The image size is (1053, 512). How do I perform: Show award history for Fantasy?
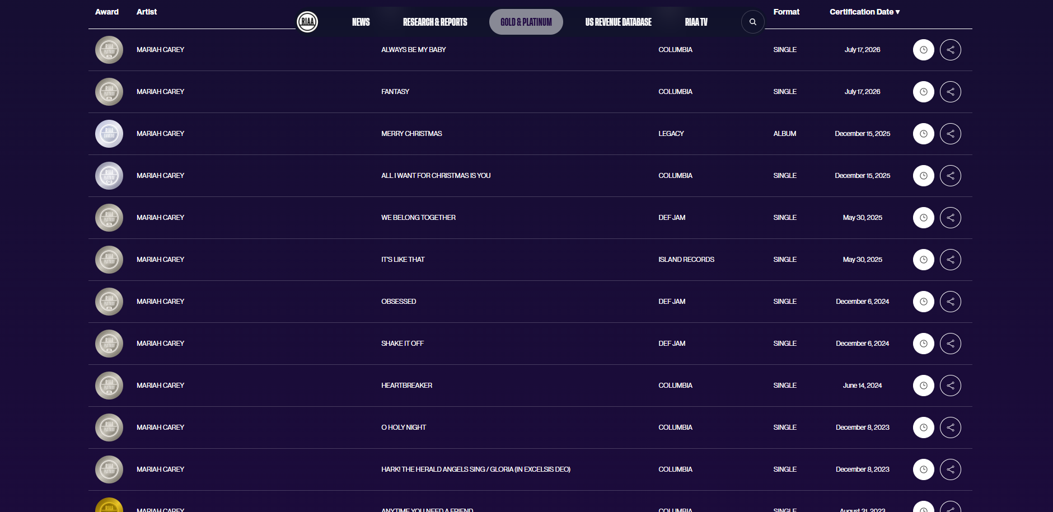pos(924,92)
